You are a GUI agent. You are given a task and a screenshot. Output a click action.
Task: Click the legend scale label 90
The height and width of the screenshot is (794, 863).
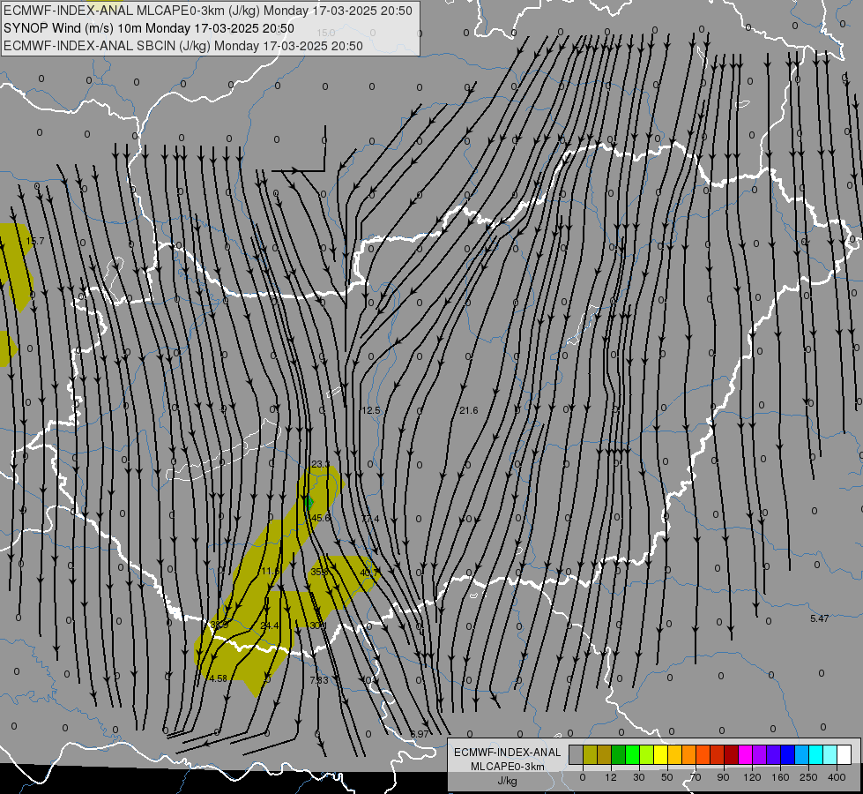point(724,777)
